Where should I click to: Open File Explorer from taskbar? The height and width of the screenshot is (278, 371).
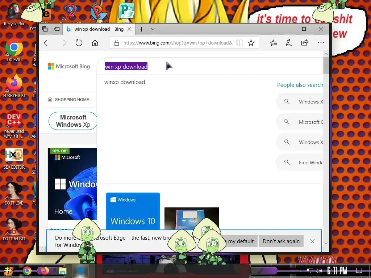[x=63, y=271]
